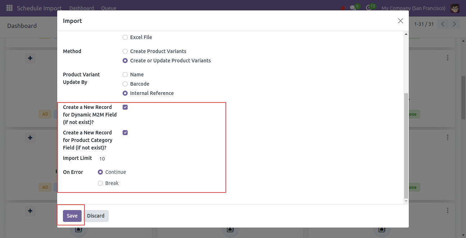Open the Queue menu item
The width and height of the screenshot is (466, 238).
(109, 8)
